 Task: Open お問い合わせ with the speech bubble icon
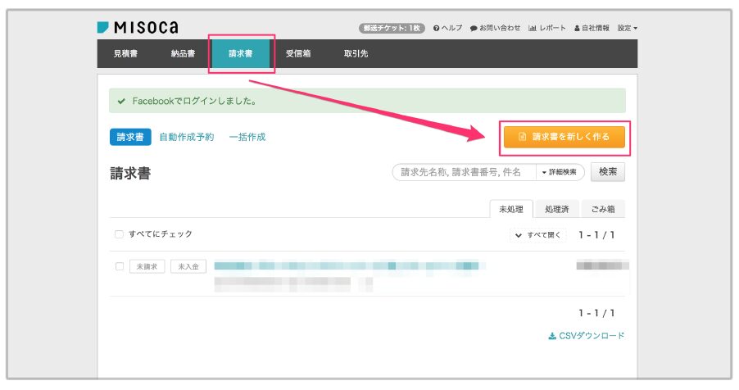pyautogui.click(x=495, y=28)
